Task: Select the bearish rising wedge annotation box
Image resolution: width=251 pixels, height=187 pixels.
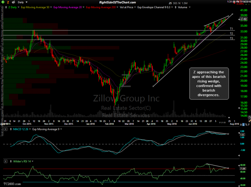Action: [x=209, y=83]
